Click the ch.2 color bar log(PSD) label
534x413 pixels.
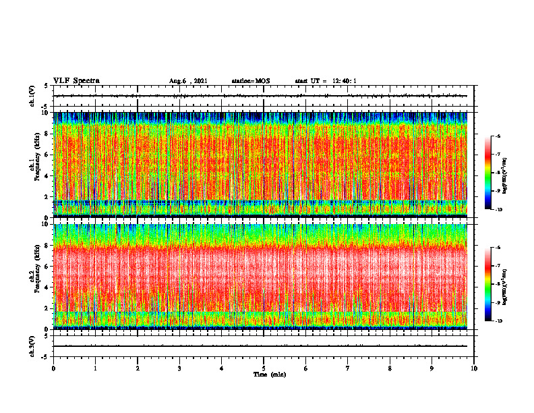(505, 287)
